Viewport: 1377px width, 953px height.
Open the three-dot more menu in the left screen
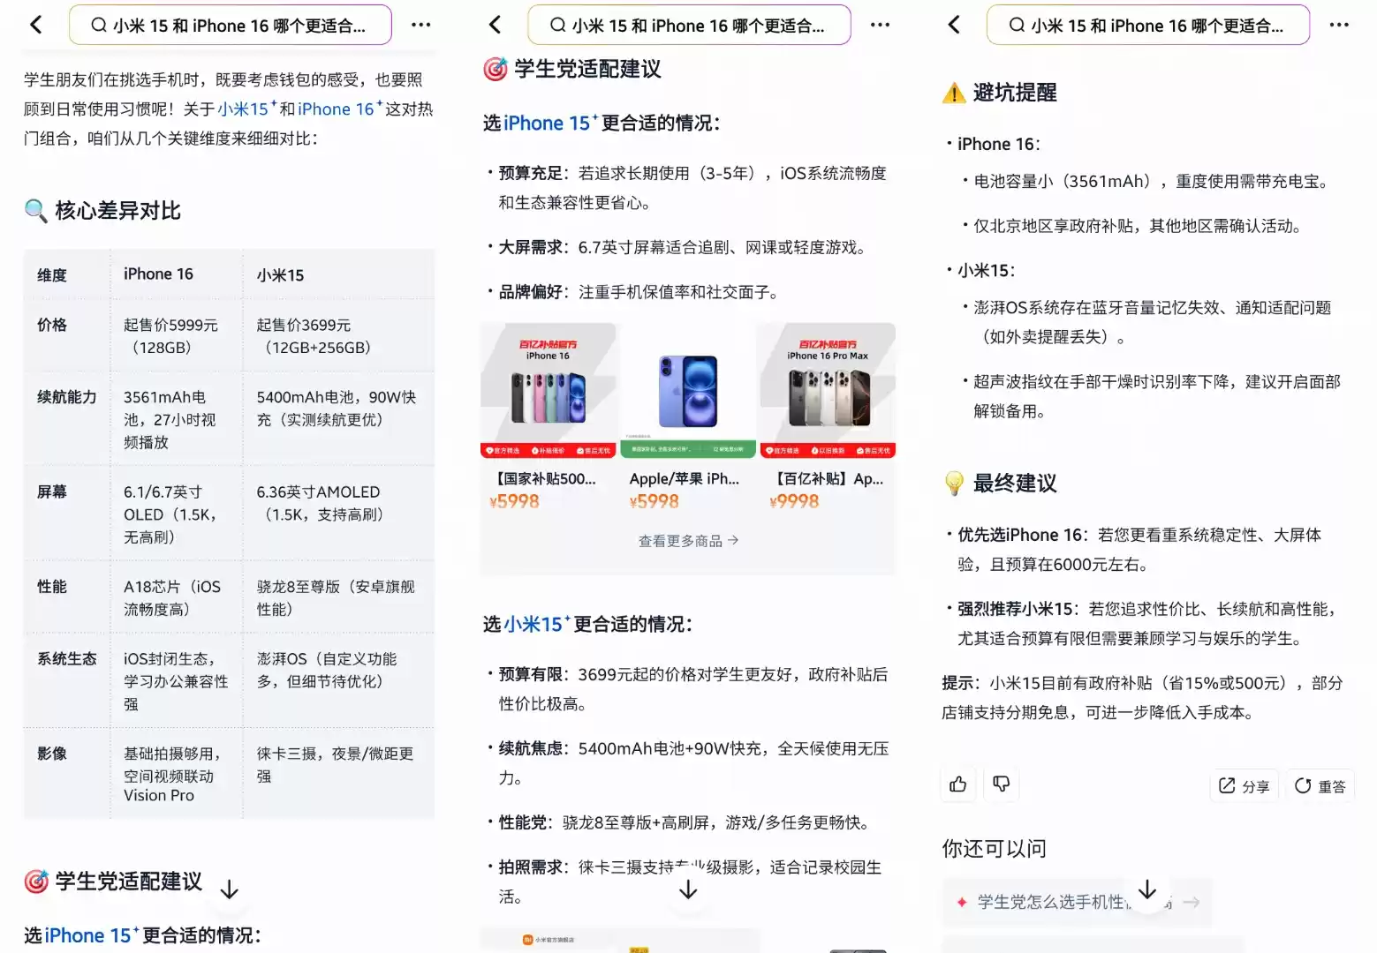(421, 25)
